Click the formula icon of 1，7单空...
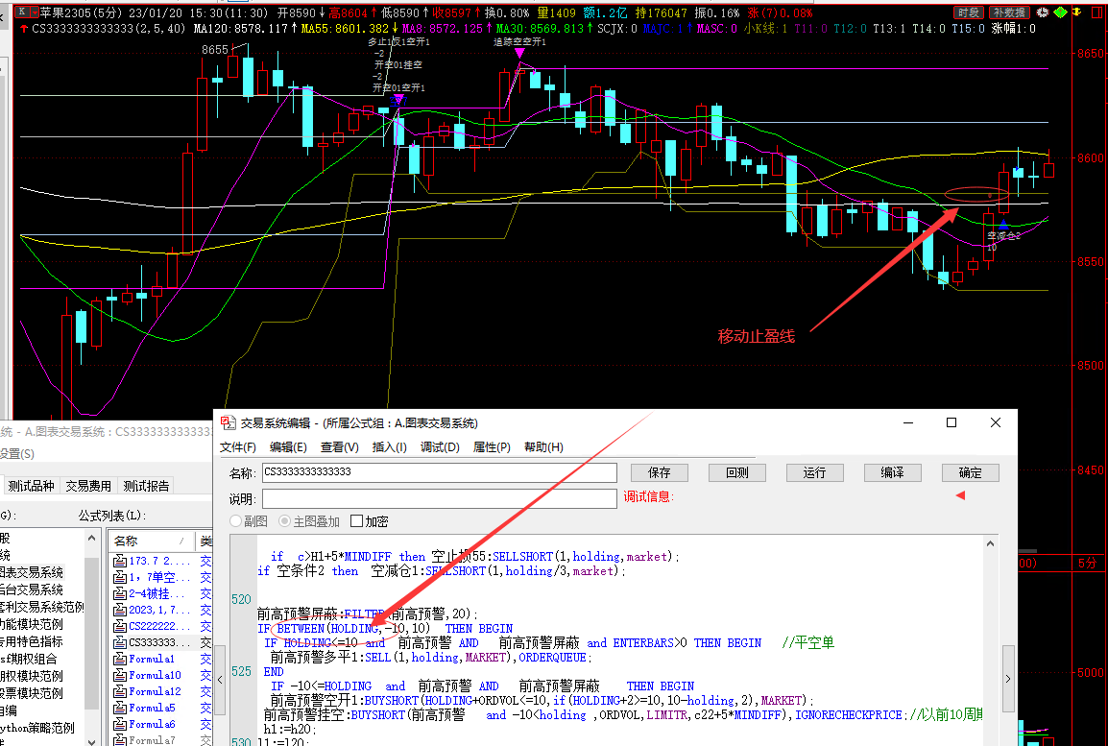This screenshot has width=1108, height=746. tap(120, 577)
